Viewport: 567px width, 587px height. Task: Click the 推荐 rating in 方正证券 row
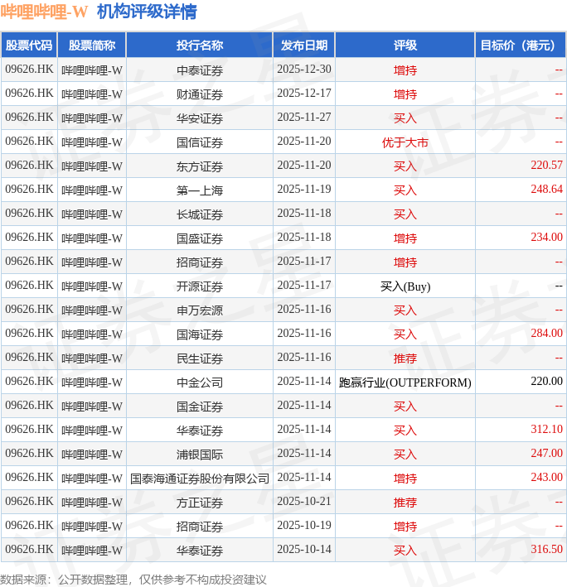(x=405, y=503)
